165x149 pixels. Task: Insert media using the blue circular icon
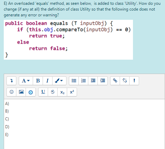(x=31, y=92)
